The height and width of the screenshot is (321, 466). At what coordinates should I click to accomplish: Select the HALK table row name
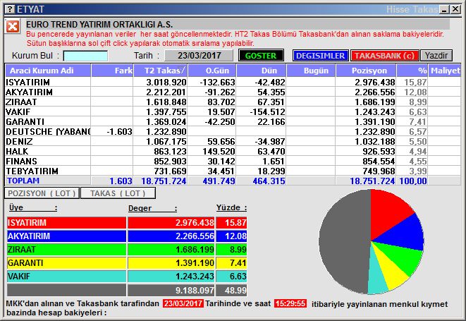click(x=17, y=152)
